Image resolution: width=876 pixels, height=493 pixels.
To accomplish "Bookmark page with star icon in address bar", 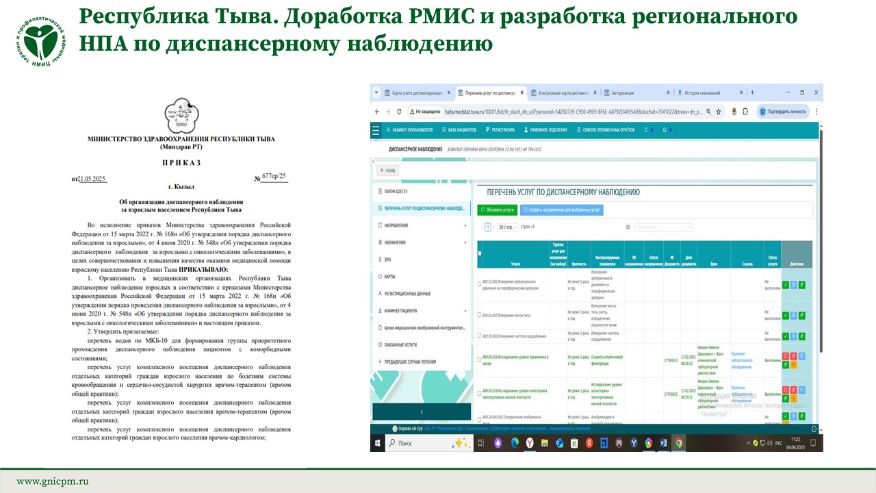I will pyautogui.click(x=720, y=112).
